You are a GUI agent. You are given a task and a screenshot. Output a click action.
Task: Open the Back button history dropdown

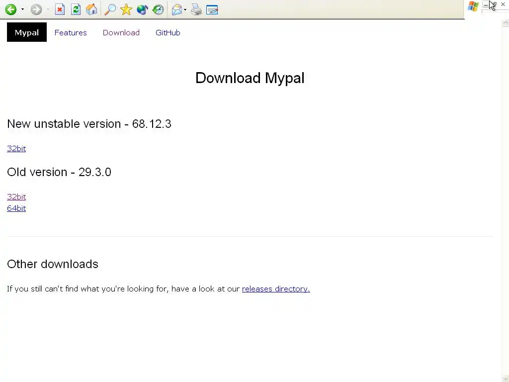point(22,9)
